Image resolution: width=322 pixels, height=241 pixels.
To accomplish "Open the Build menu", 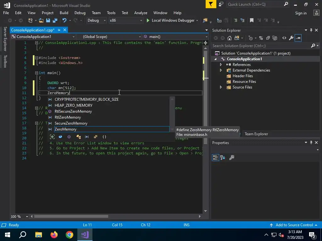I will coord(64,13).
